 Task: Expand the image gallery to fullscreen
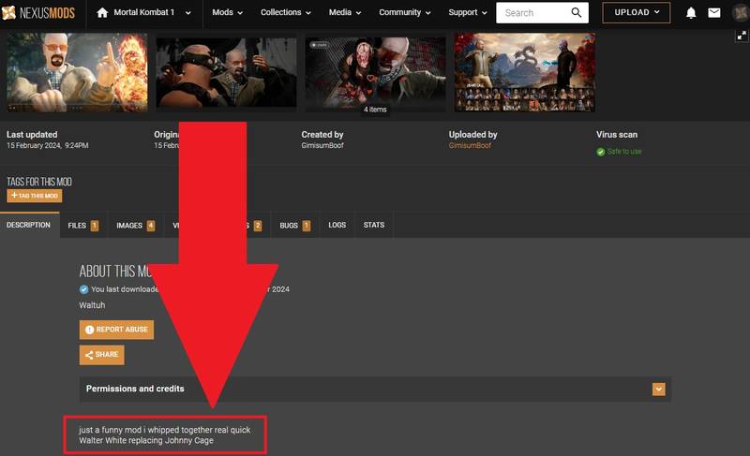pos(742,36)
